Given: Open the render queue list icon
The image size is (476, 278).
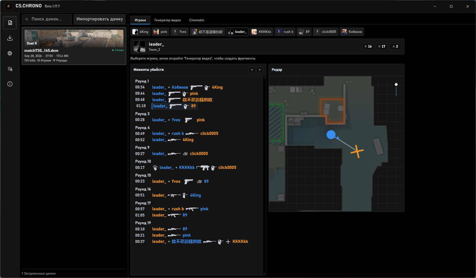Looking at the screenshot, I should [10, 69].
